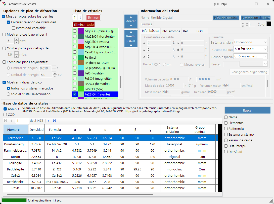Jump to last database page icon
Image resolution: width=274 pixels, height=204 pixels.
click(55, 121)
